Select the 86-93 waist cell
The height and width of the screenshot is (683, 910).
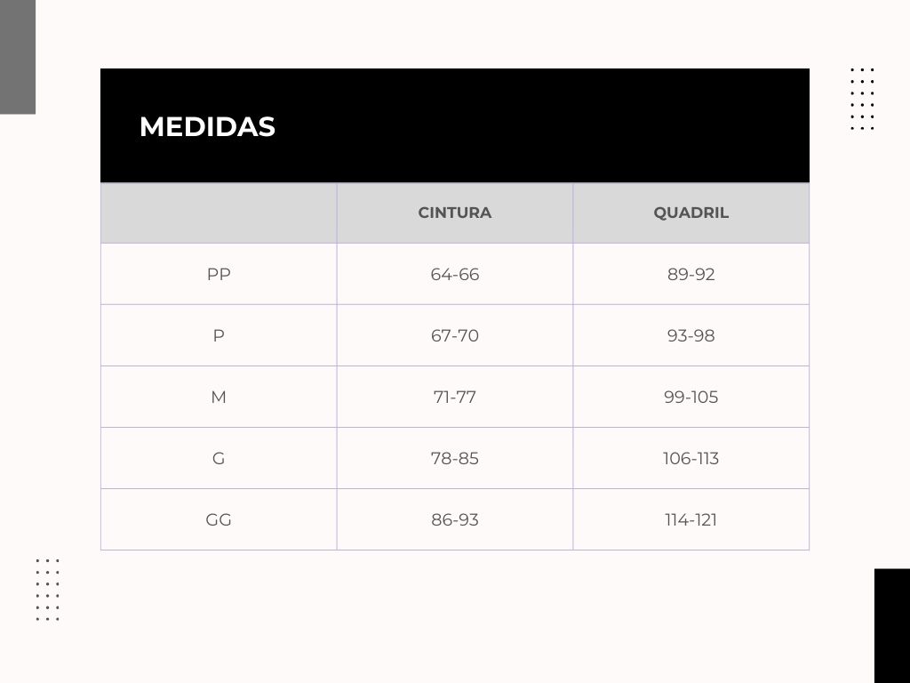coord(454,519)
